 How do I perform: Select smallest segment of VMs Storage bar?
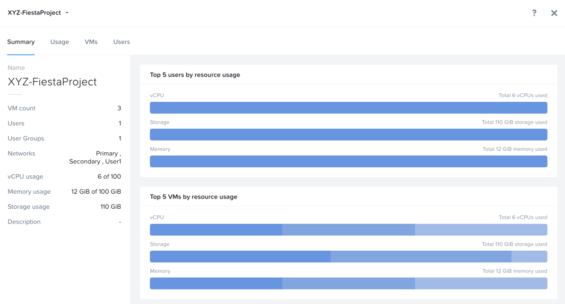click(x=530, y=256)
